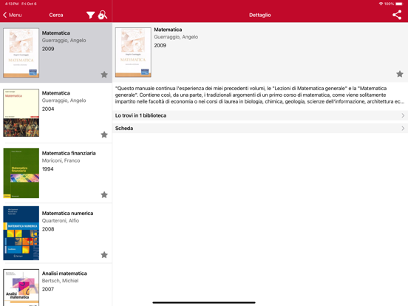This screenshot has width=408, height=306.
Task: Select author Quarteroni, Alfio
Action: tap(61, 221)
